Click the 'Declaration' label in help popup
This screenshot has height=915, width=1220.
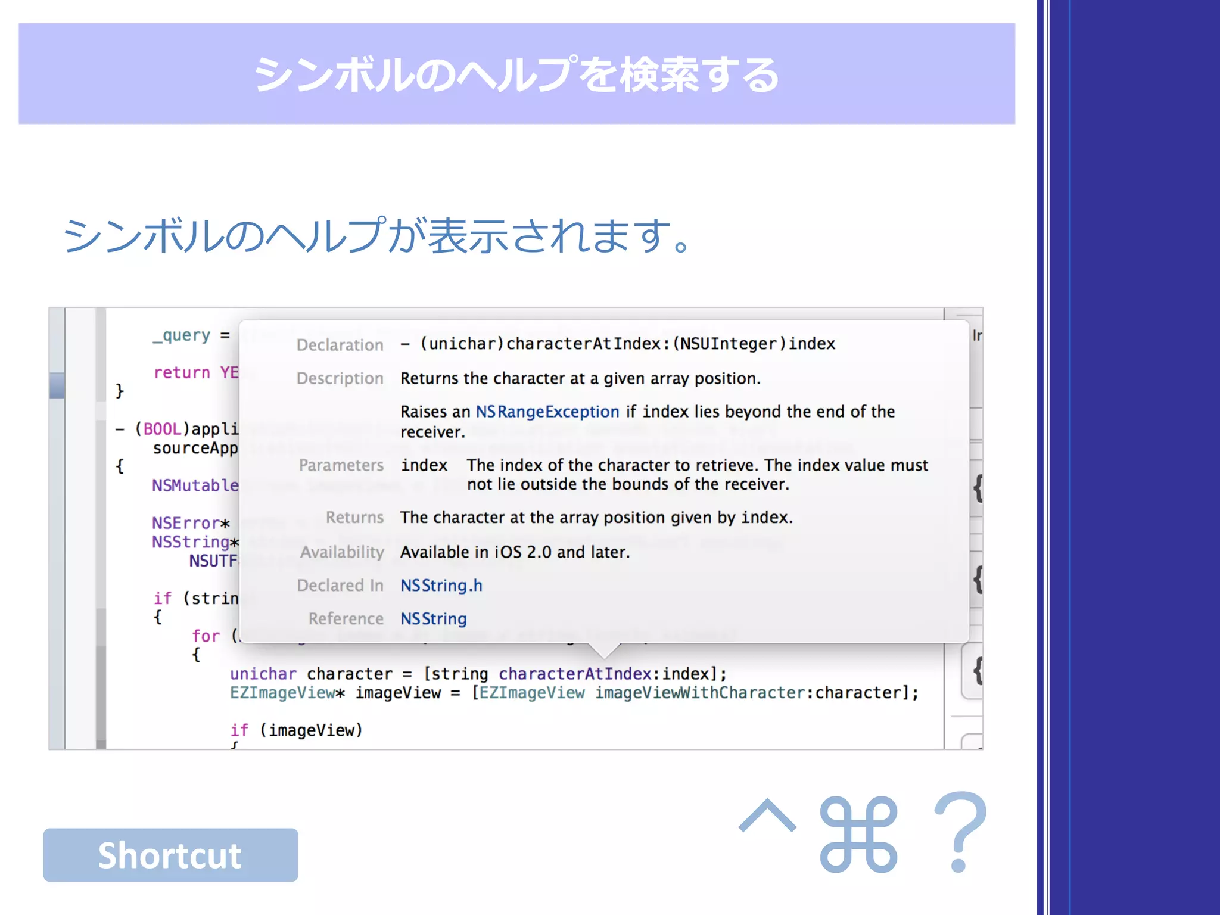[340, 345]
